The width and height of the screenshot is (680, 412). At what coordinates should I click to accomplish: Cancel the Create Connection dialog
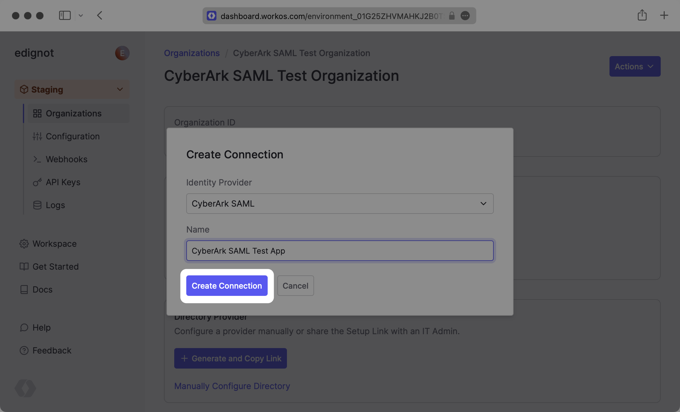click(295, 286)
